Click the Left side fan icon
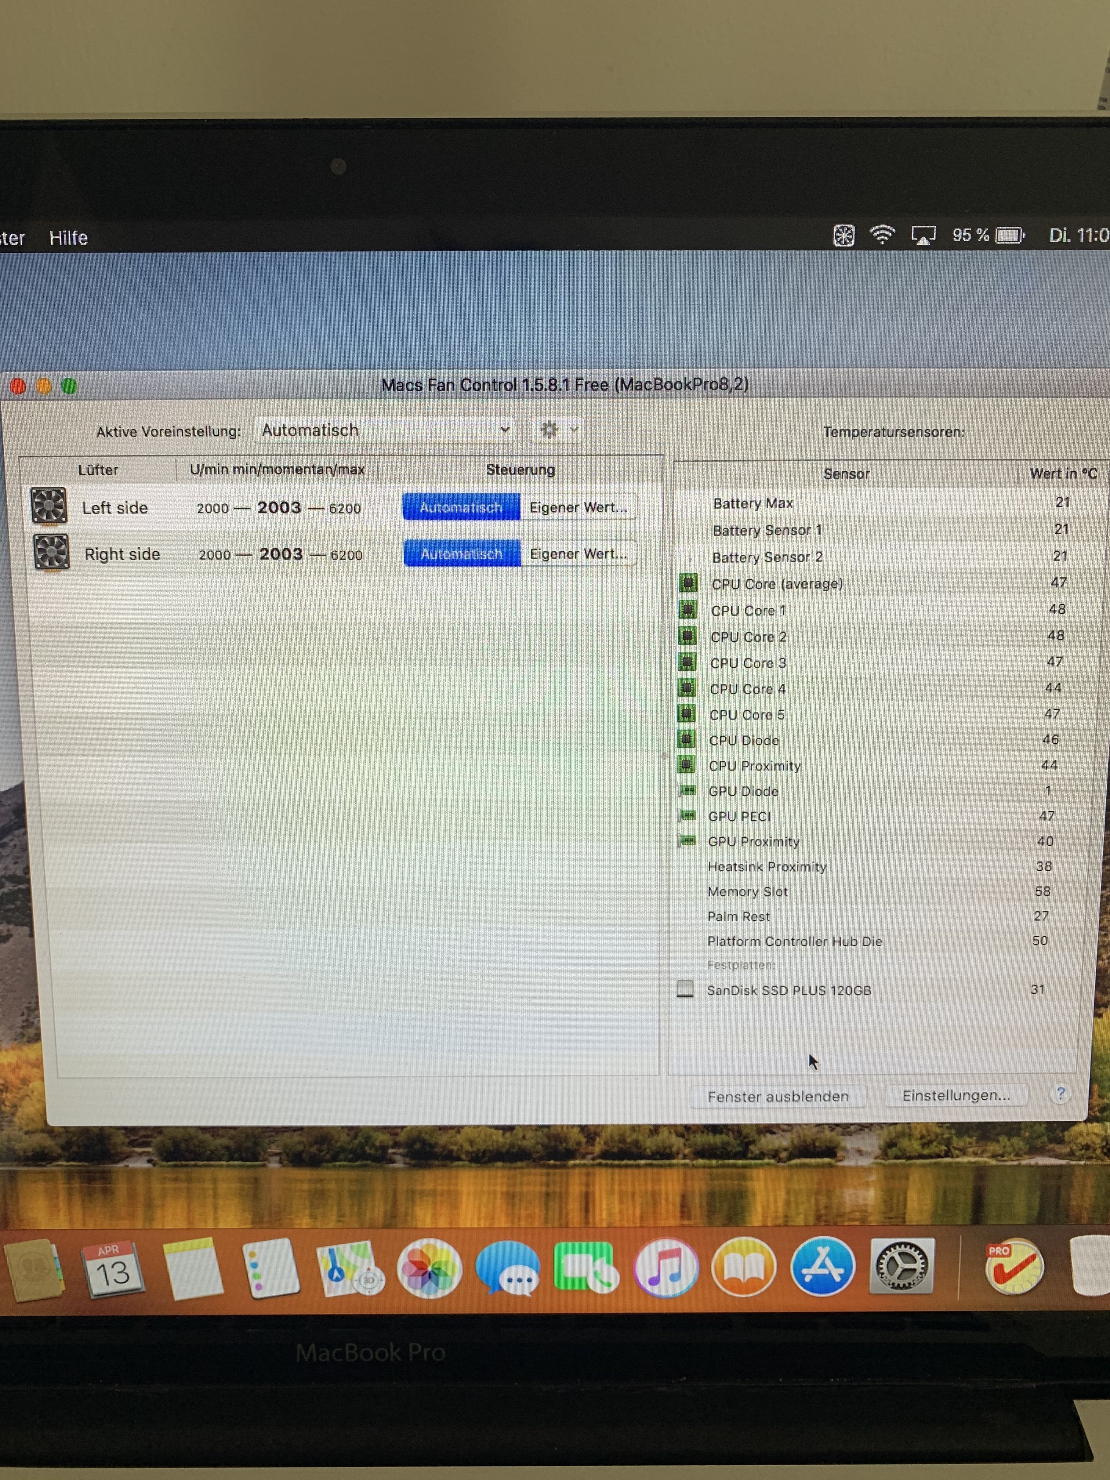Viewport: 1110px width, 1480px height. [49, 507]
